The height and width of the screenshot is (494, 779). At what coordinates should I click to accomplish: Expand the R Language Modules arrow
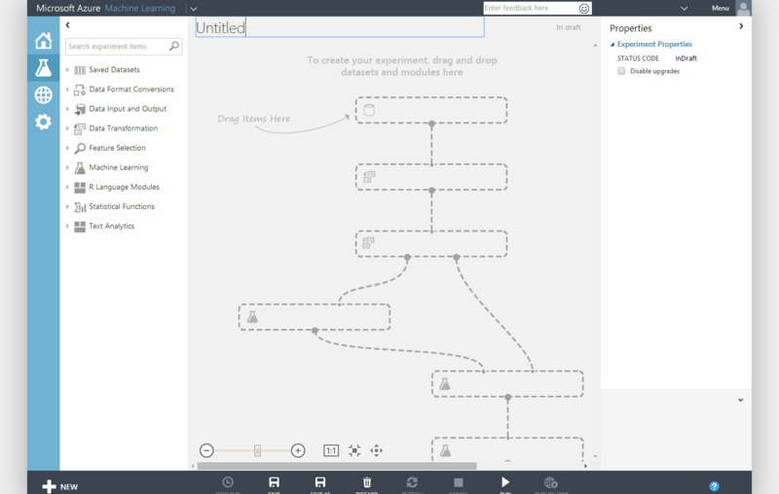point(67,187)
